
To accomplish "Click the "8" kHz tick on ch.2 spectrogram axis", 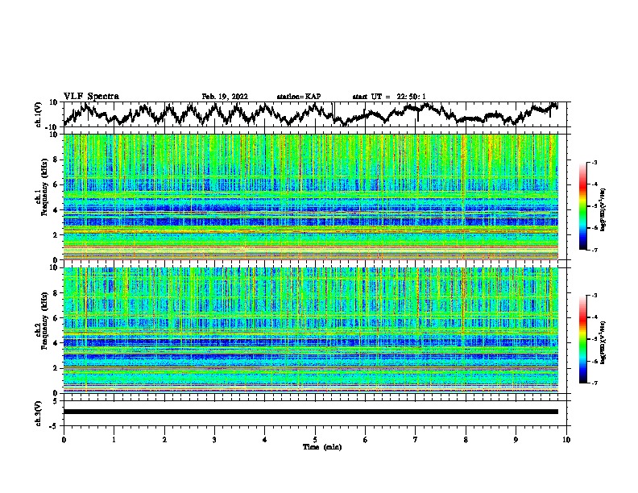I will [56, 293].
